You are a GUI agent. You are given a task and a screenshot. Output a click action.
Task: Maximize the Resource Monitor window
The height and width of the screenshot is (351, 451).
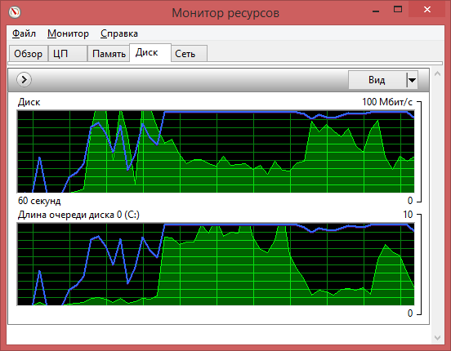pyautogui.click(x=398, y=10)
